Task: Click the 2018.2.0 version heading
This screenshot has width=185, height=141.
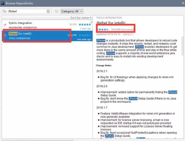Action: 102,86
